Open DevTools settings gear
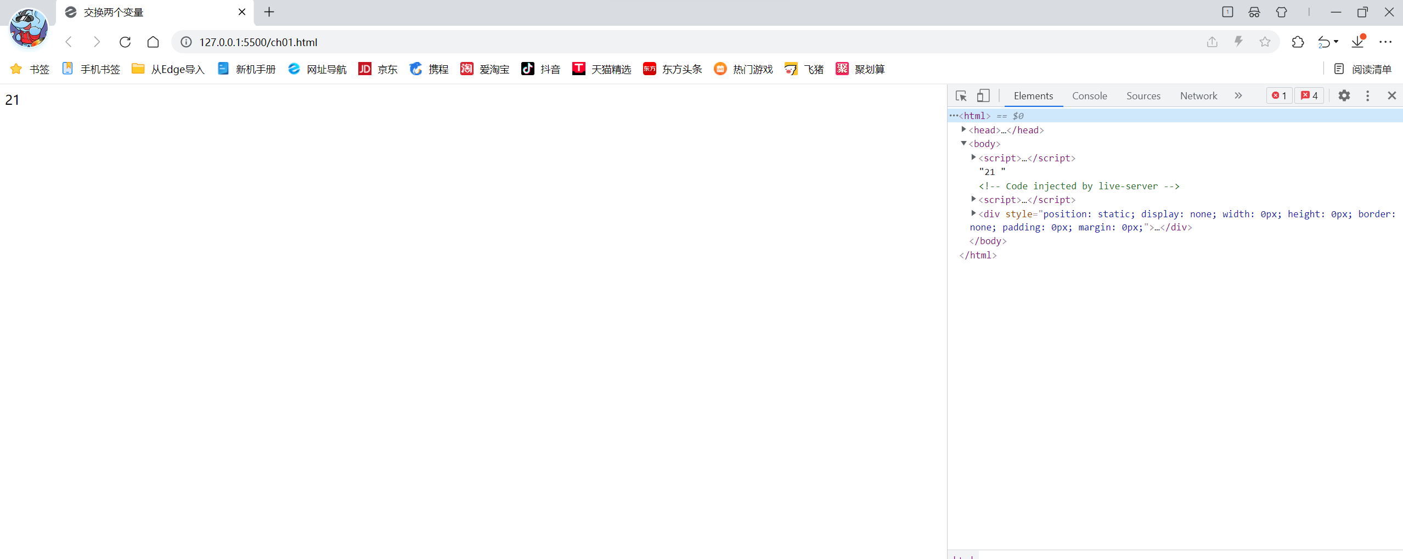 point(1344,95)
